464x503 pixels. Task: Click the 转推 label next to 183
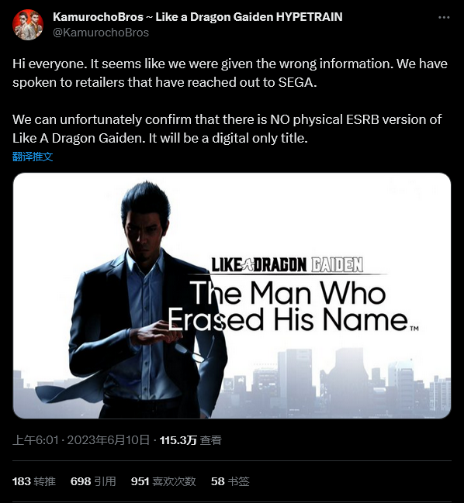45,481
